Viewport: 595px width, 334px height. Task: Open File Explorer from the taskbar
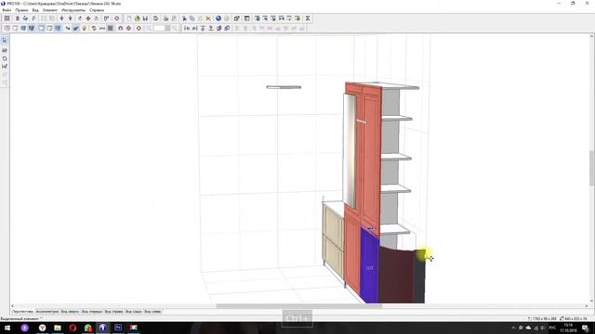click(x=58, y=328)
